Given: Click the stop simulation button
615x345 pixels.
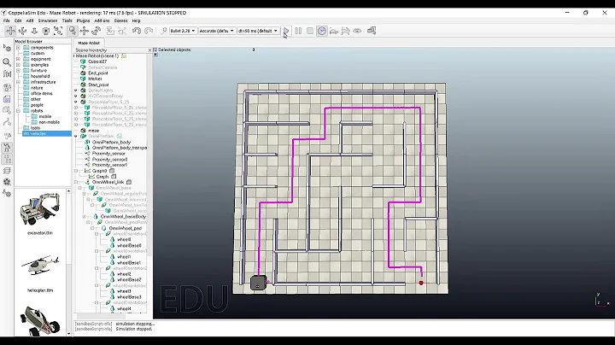Looking at the screenshot, I should [310, 31].
